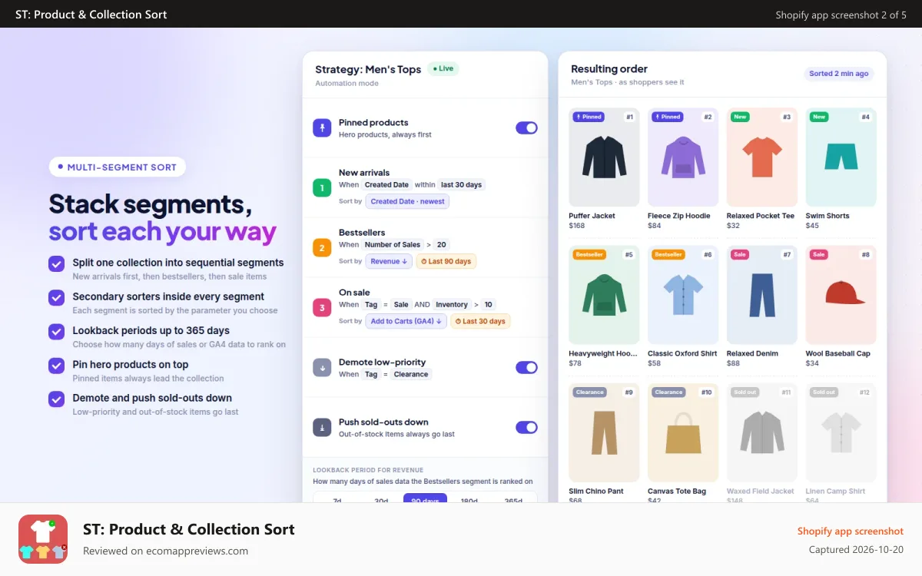The image size is (922, 576).
Task: Open the Created Date condition field
Action: (x=386, y=185)
